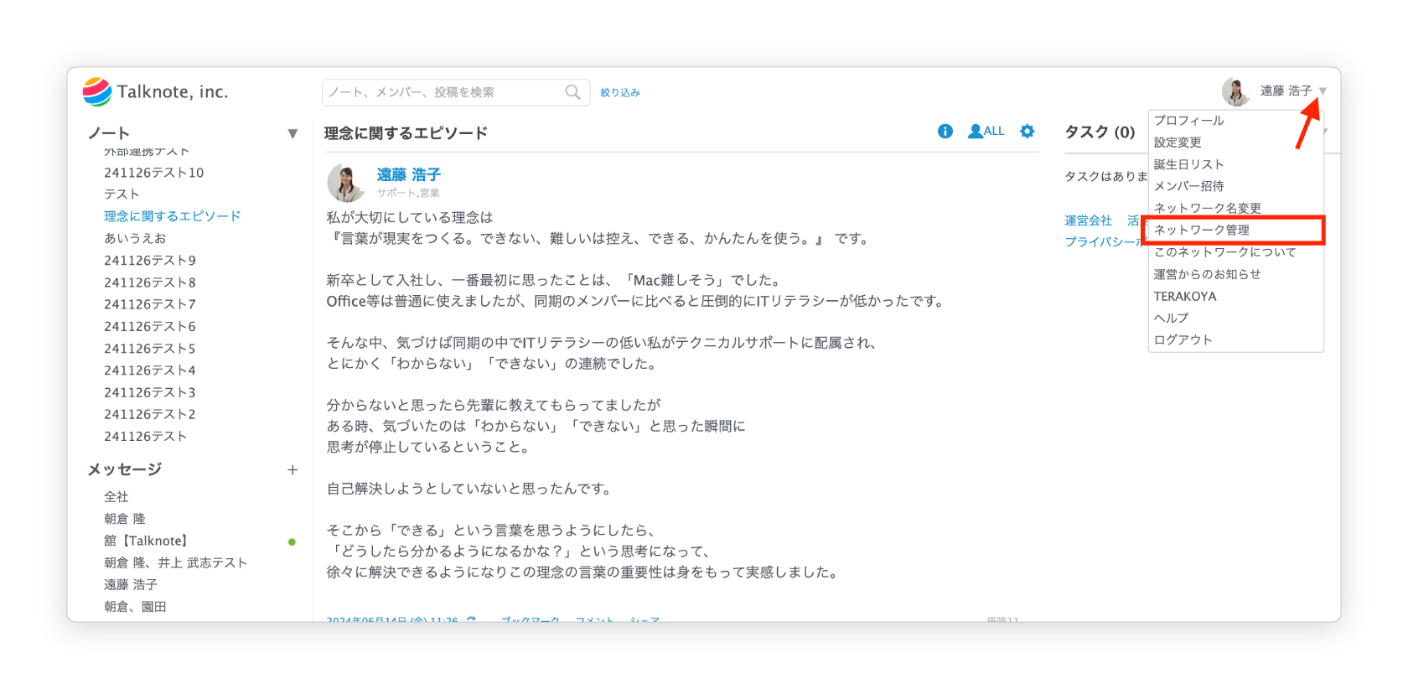Image resolution: width=1408 pixels, height=689 pixels.
Task: Click the user avatar in the header
Action: [1235, 91]
